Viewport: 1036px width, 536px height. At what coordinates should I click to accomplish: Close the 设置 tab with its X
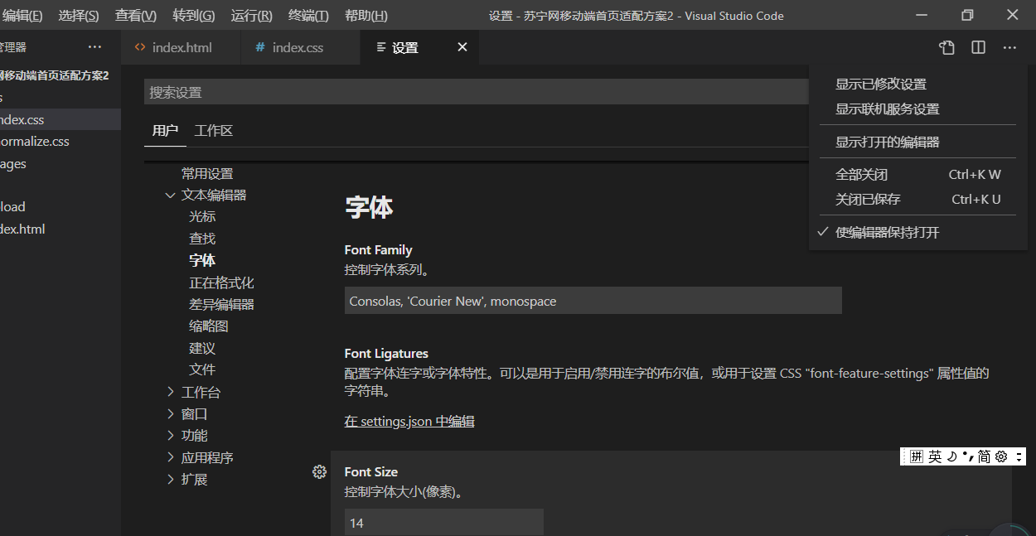tap(462, 47)
